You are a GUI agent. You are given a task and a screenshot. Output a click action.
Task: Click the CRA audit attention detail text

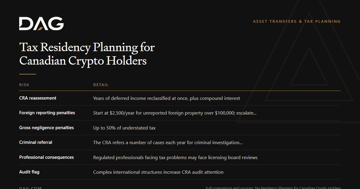(158, 172)
